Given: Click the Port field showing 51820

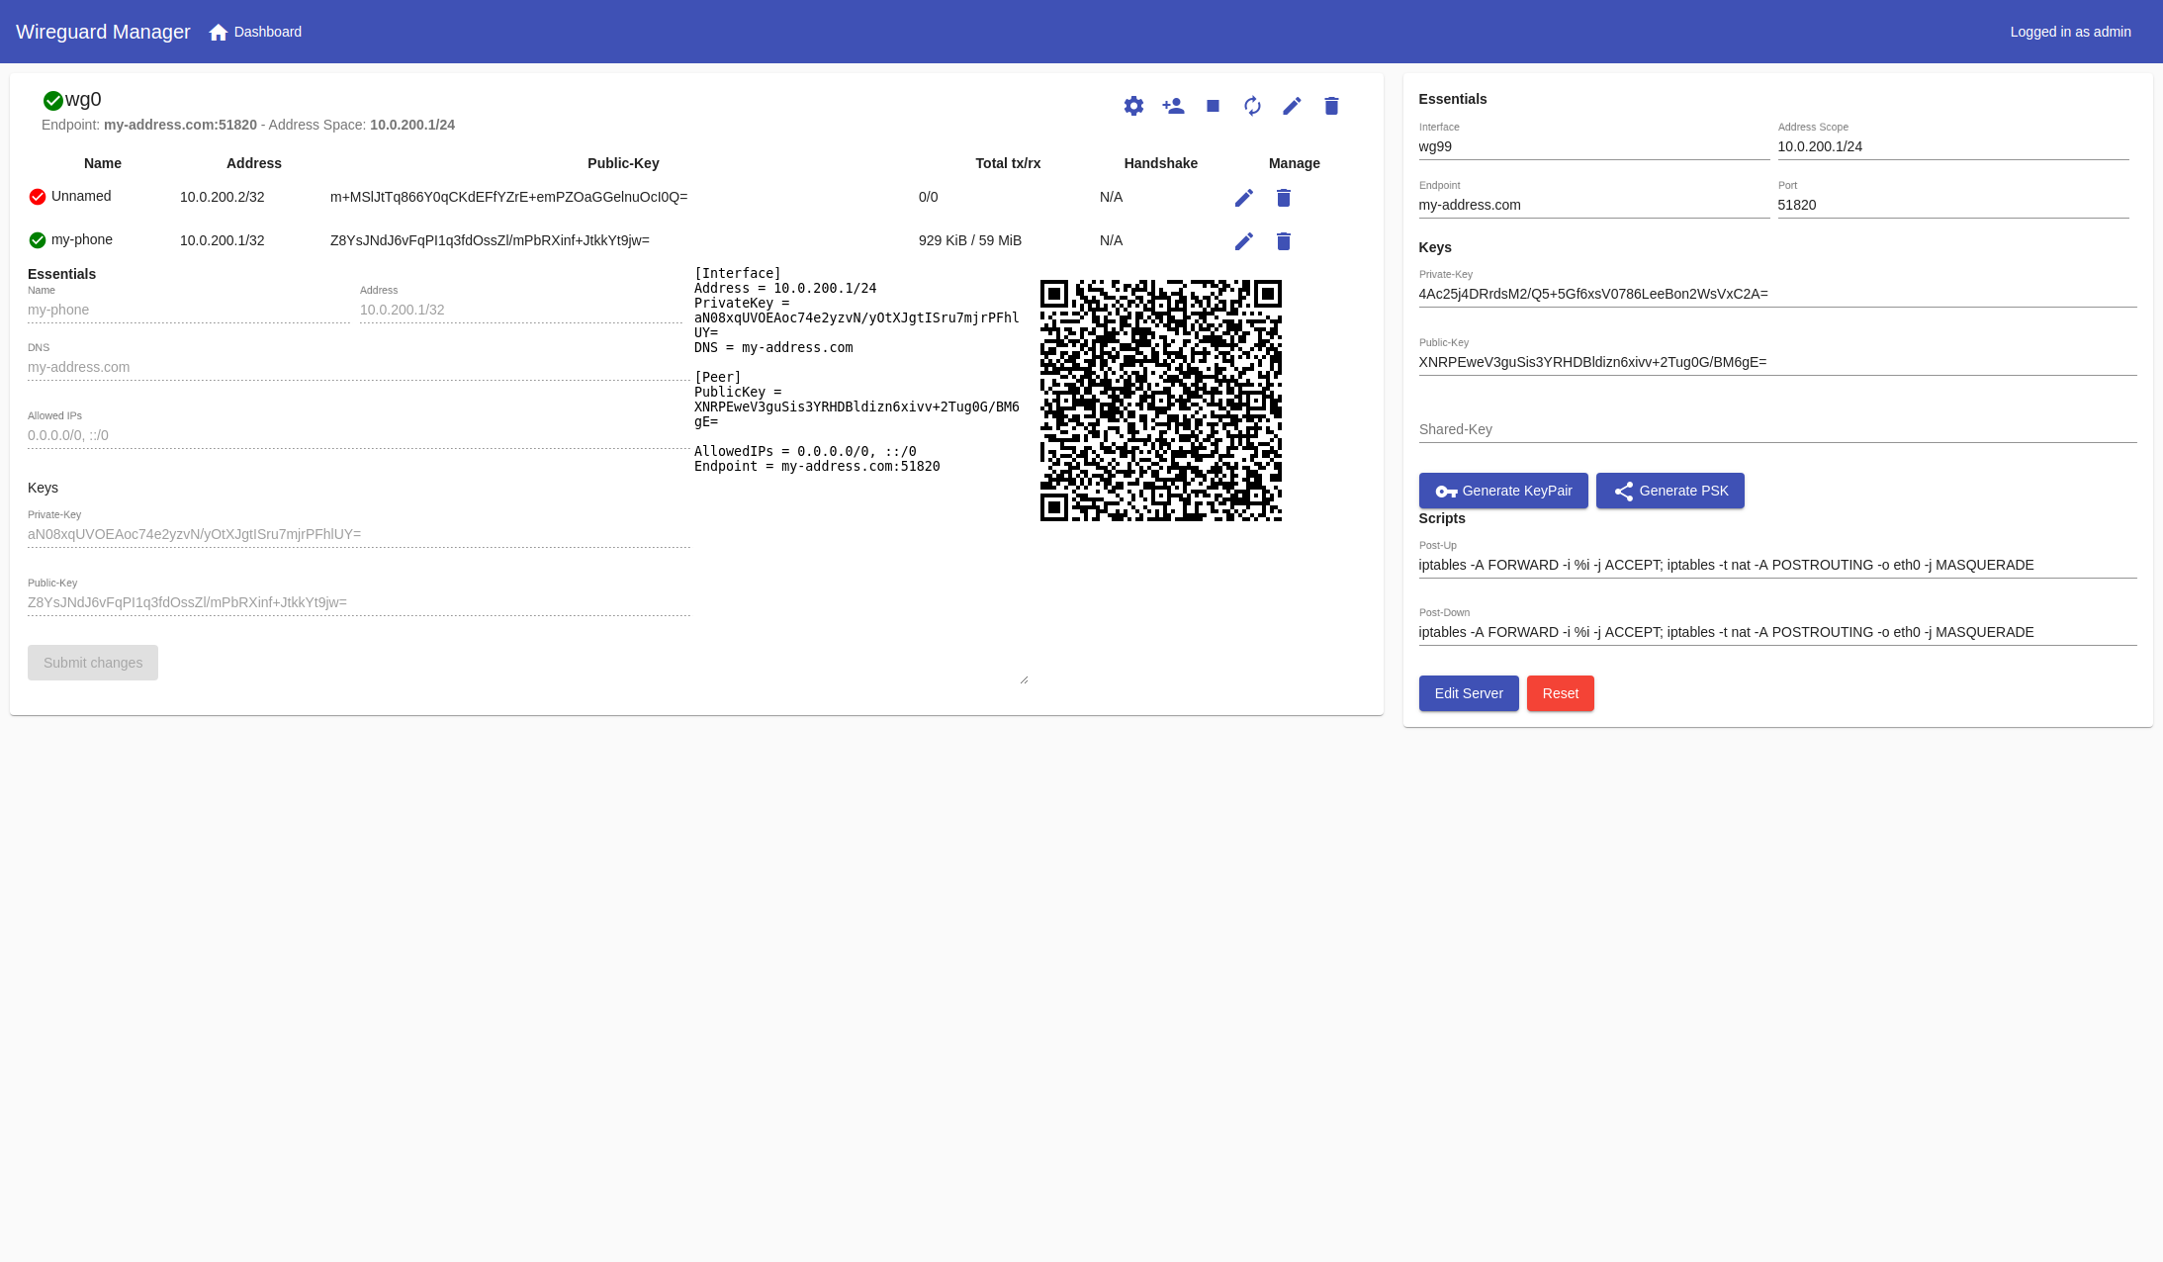Looking at the screenshot, I should pyautogui.click(x=1951, y=205).
